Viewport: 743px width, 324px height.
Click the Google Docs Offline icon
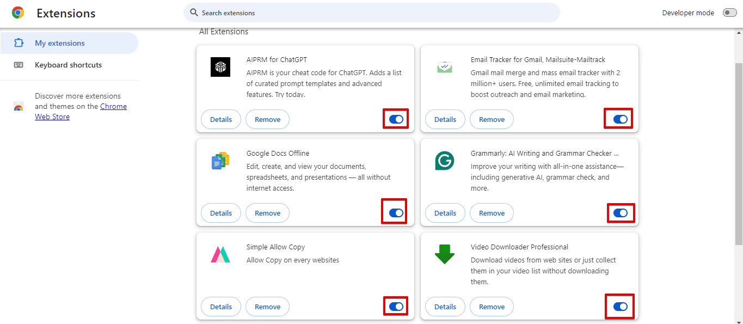click(220, 161)
